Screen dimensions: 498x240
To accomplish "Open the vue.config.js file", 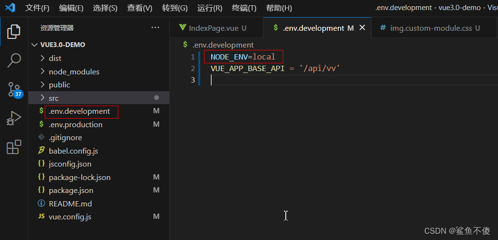I will [70, 217].
